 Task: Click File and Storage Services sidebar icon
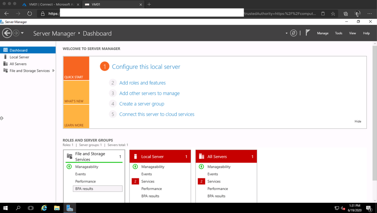coord(5,70)
